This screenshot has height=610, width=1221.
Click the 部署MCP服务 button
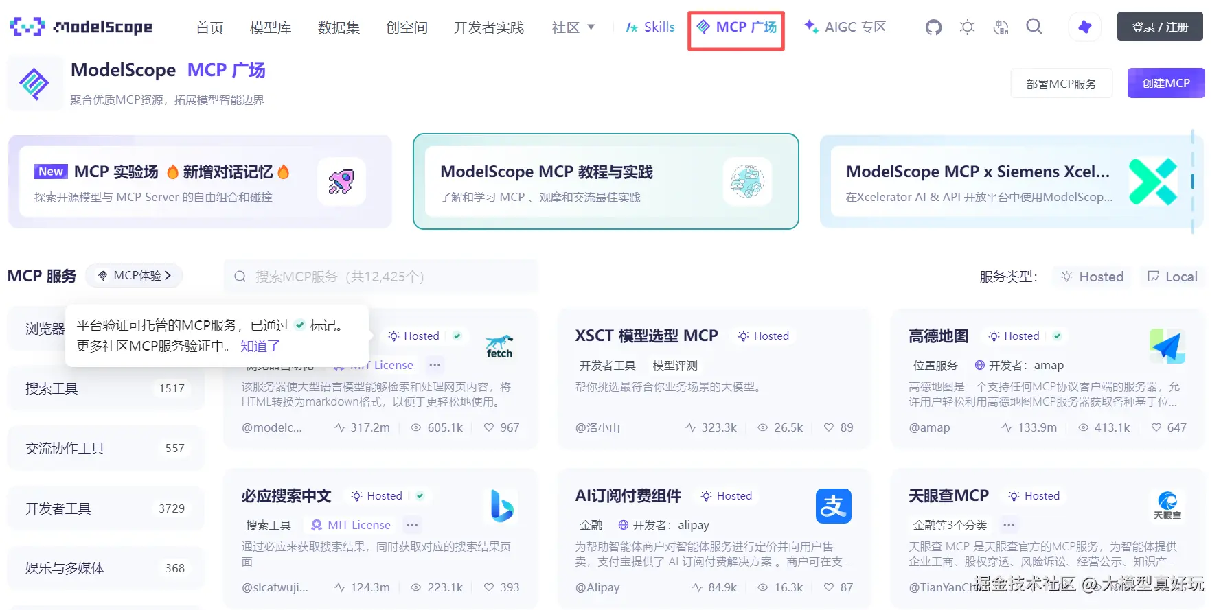[1061, 84]
